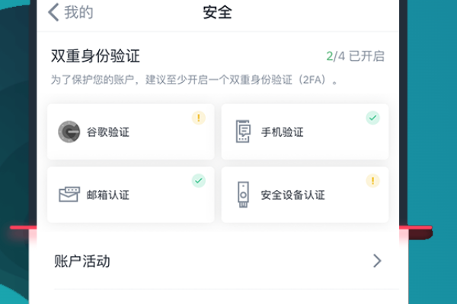Click the 2FA recommendation description text
457x304 pixels.
click(x=194, y=79)
